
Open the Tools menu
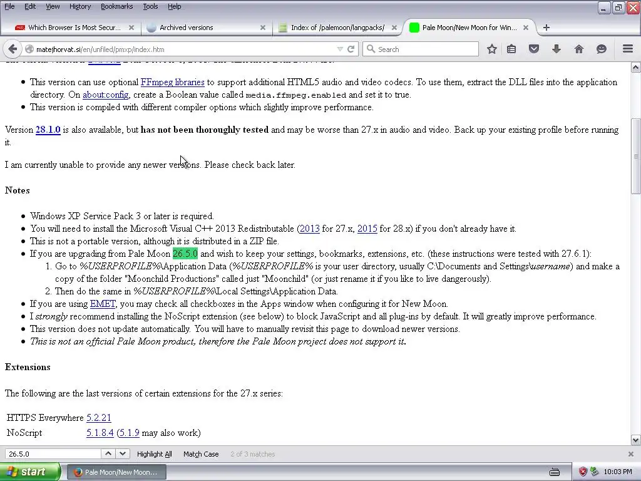[x=150, y=6]
